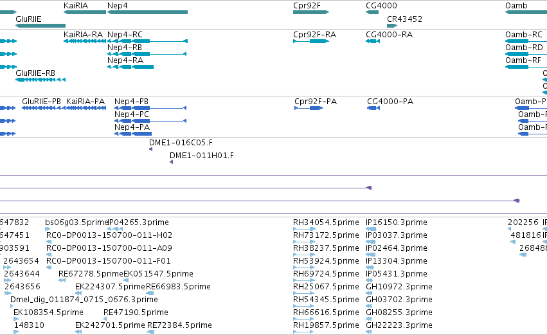
Task: Select the CR43452 gene feature
Action: click(x=392, y=26)
